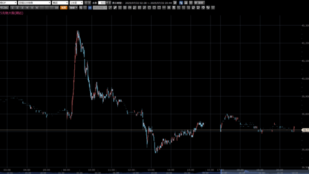309x174 pixels.
Task: Click the zoom in magnifier icon
Action: [x=81, y=8]
